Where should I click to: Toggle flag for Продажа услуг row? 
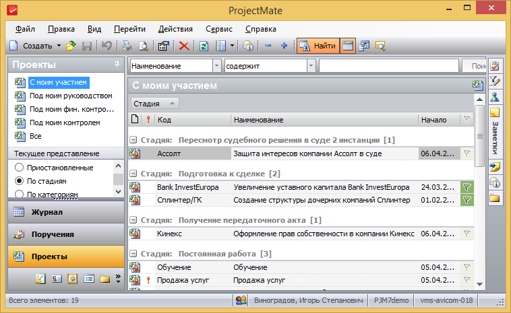[x=467, y=280]
